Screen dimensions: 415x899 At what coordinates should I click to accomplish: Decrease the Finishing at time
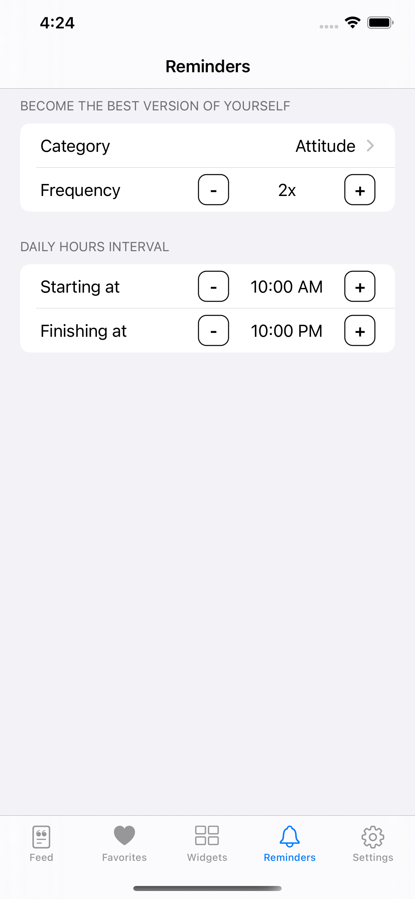click(214, 330)
